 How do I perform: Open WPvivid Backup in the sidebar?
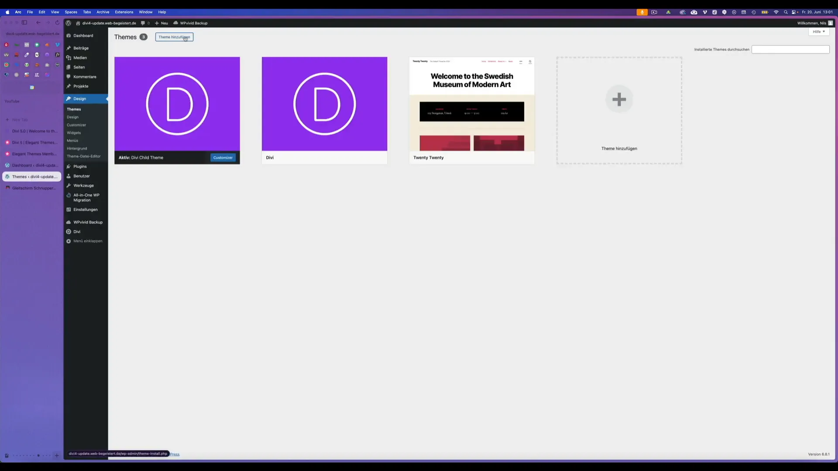[86, 222]
